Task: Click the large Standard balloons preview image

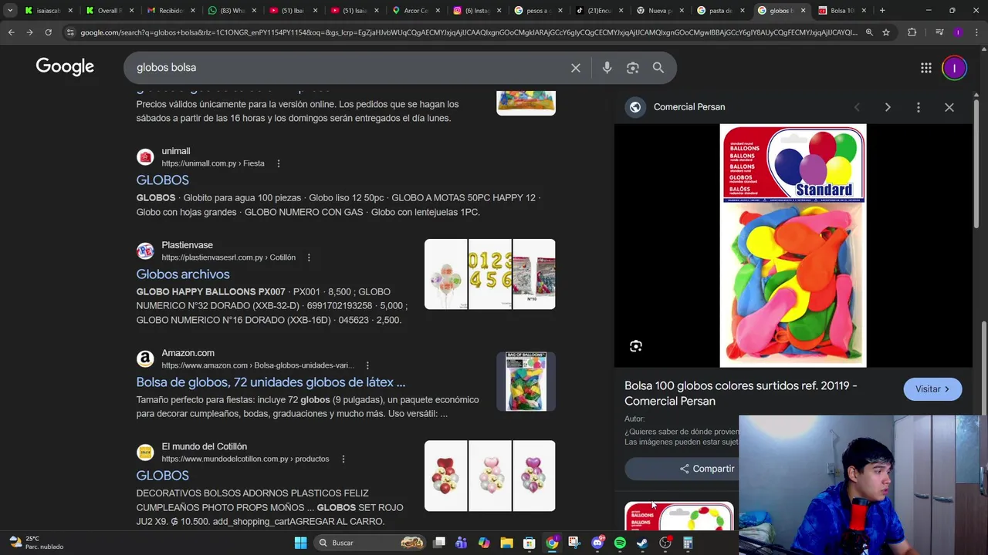Action: pyautogui.click(x=793, y=245)
